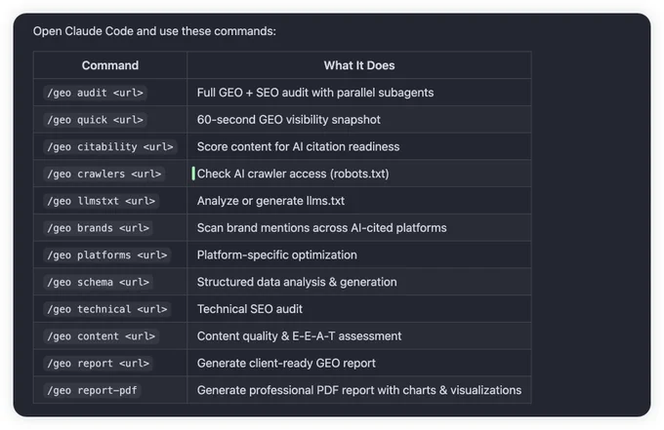Click the Open Claude Code intro text
The width and height of the screenshot is (664, 430).
coord(154,31)
